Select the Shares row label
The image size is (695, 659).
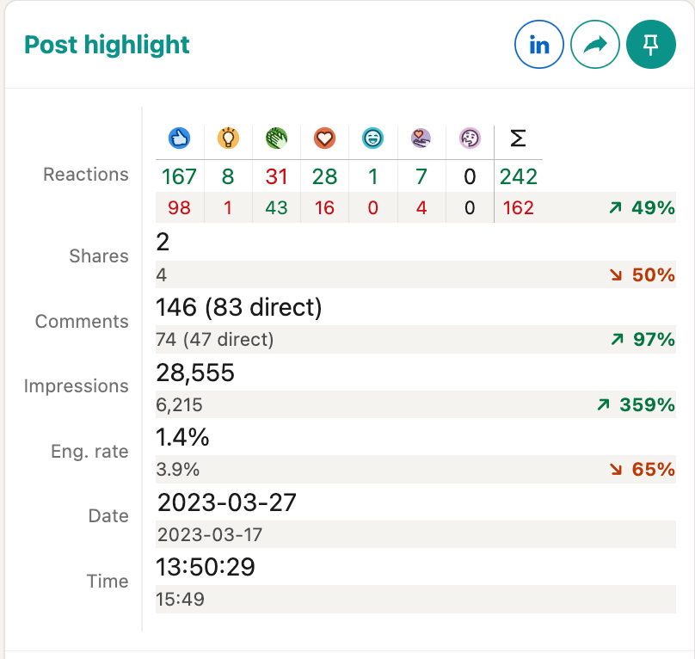99,256
